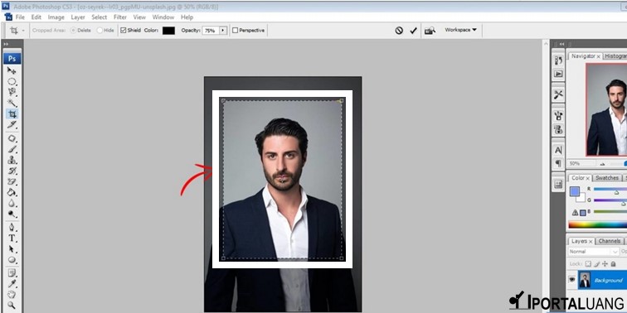This screenshot has height=313, width=627.
Task: Expand the panel dock double arrows
Action: (x=561, y=44)
